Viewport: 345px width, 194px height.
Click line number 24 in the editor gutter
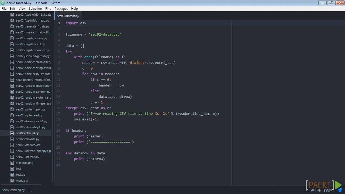click(x=58, y=153)
